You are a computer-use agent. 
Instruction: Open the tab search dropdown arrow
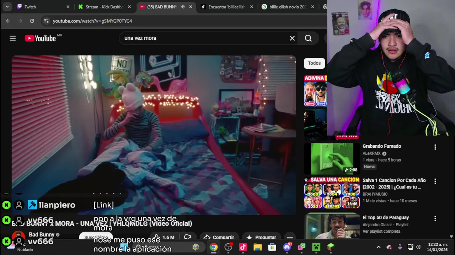click(x=7, y=7)
